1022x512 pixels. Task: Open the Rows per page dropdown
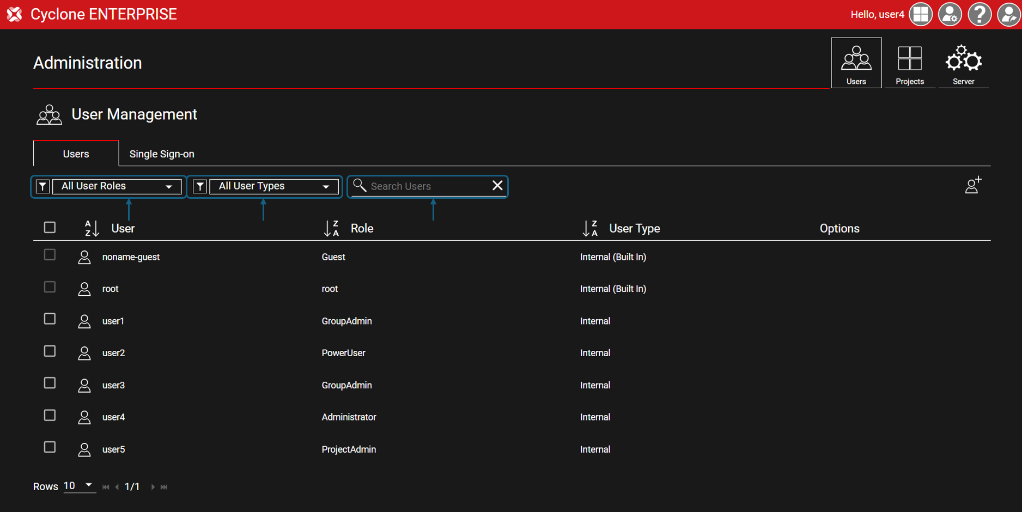(78, 486)
